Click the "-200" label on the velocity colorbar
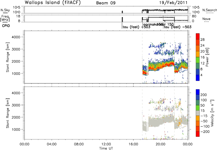 point(205,132)
